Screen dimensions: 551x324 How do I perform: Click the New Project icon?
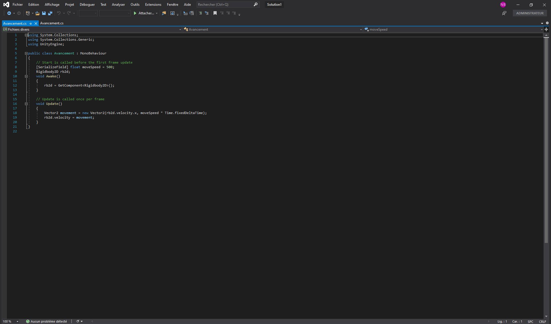(x=28, y=13)
